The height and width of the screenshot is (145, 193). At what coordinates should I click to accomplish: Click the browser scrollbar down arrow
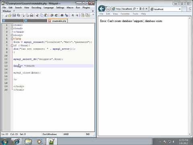pyautogui.click(x=189, y=134)
